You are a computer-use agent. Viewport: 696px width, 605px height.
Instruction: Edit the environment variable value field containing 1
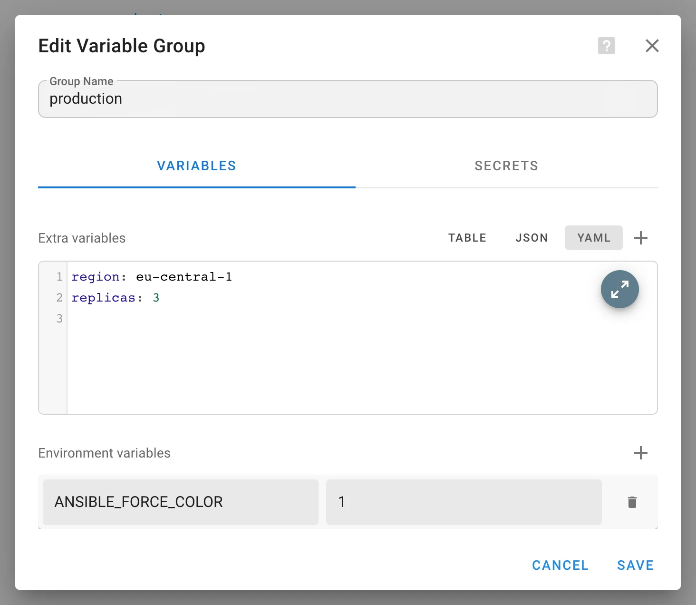point(464,502)
